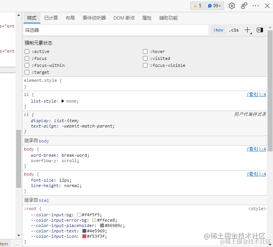Click the inherited-from body link
This screenshot has height=247, width=273.
44,141
